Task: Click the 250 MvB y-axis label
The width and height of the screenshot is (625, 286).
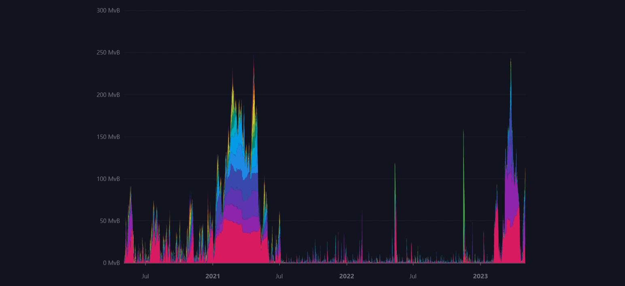Action: [108, 53]
